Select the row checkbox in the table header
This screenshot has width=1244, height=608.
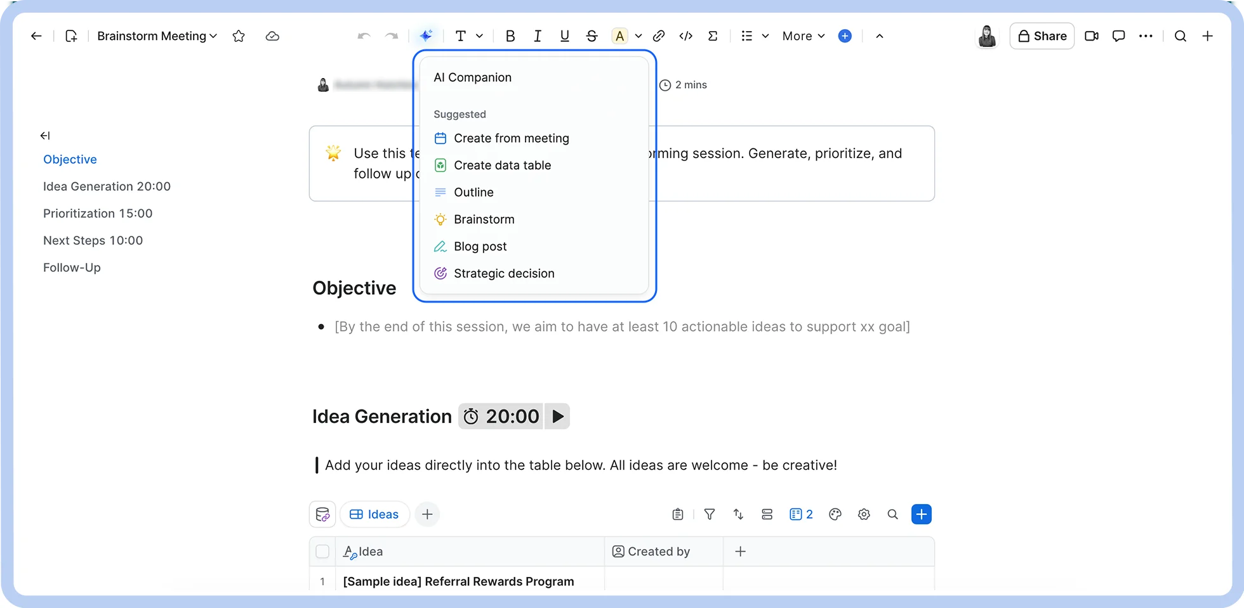[322, 552]
